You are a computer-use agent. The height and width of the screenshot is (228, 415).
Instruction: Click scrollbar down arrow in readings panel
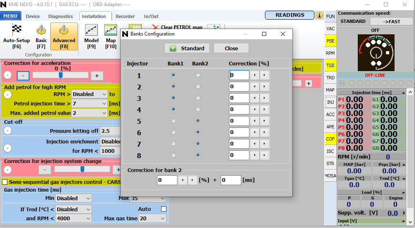pos(410,222)
